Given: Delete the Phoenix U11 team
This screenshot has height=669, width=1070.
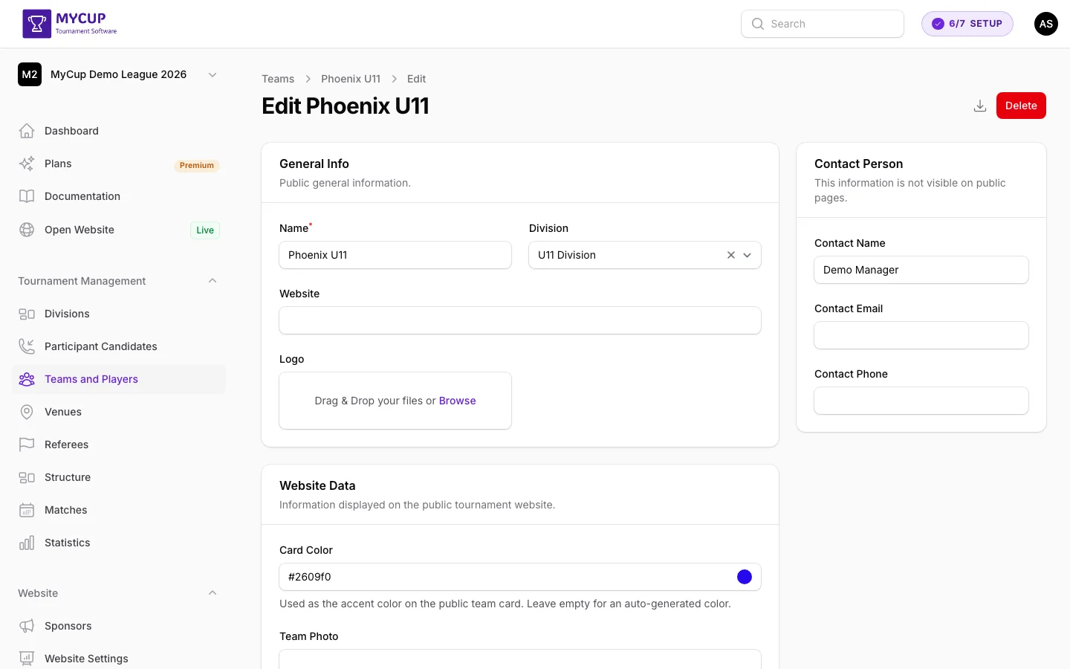Looking at the screenshot, I should pos(1021,106).
